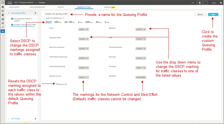Open the Voice DSCP dropdown

point(84,30)
